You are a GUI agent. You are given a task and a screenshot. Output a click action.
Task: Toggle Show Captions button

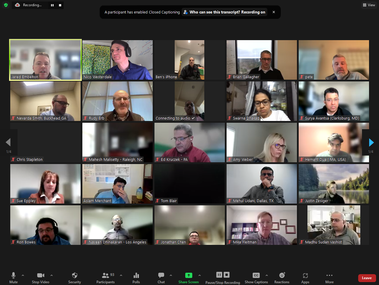pos(256,278)
